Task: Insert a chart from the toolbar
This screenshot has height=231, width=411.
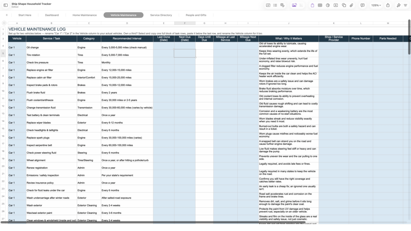Action: coord(328,5)
